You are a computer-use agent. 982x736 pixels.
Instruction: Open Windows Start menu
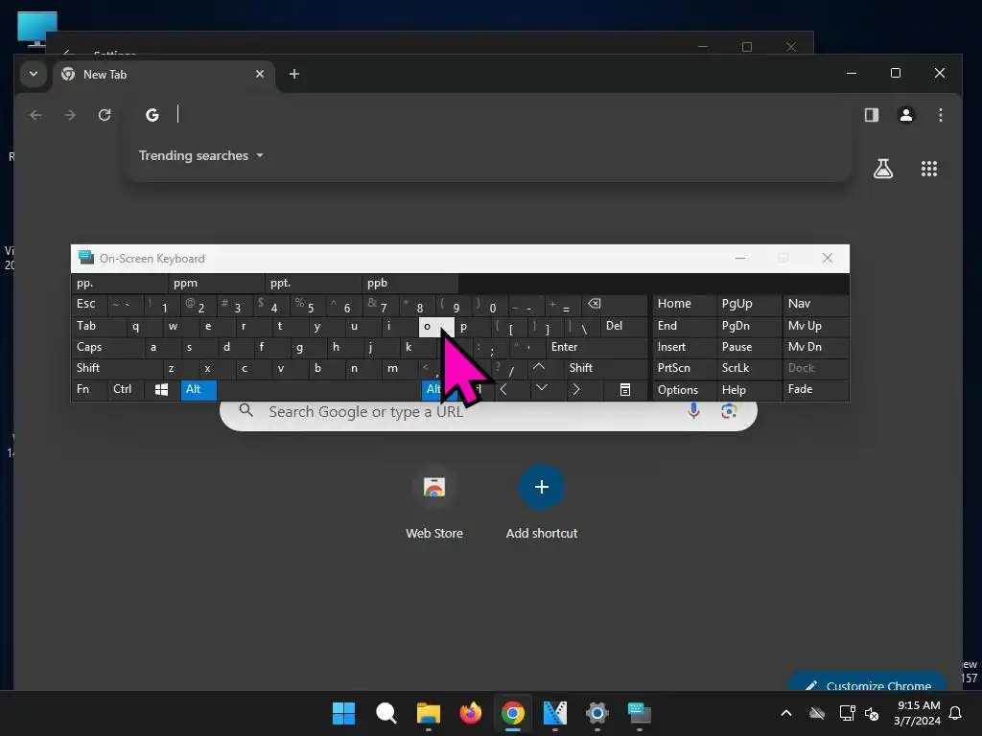[x=343, y=713]
